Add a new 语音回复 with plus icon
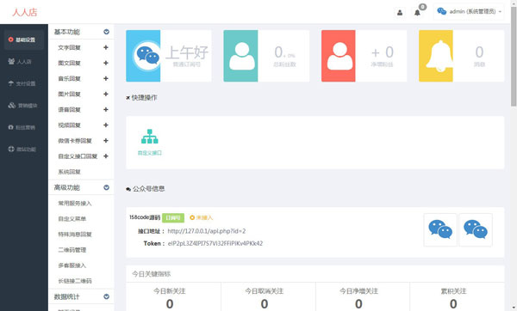Screen dimensions: 517x311 click(x=106, y=109)
